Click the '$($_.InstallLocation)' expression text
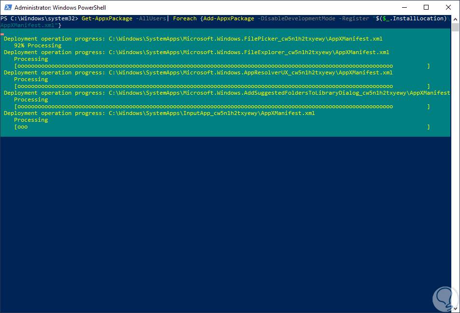 point(411,18)
